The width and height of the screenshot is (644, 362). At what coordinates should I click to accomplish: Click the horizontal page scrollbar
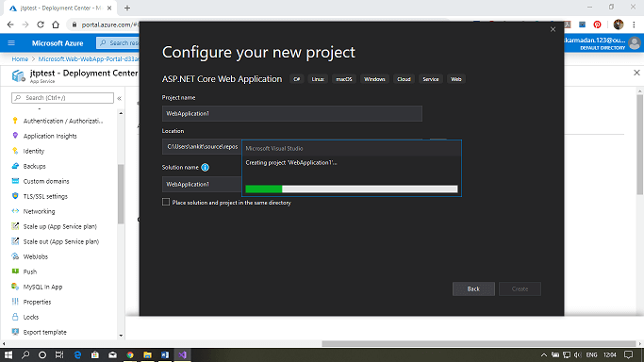point(478,344)
